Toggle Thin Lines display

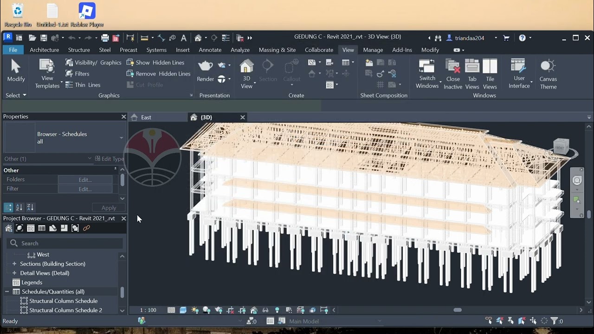(x=83, y=85)
